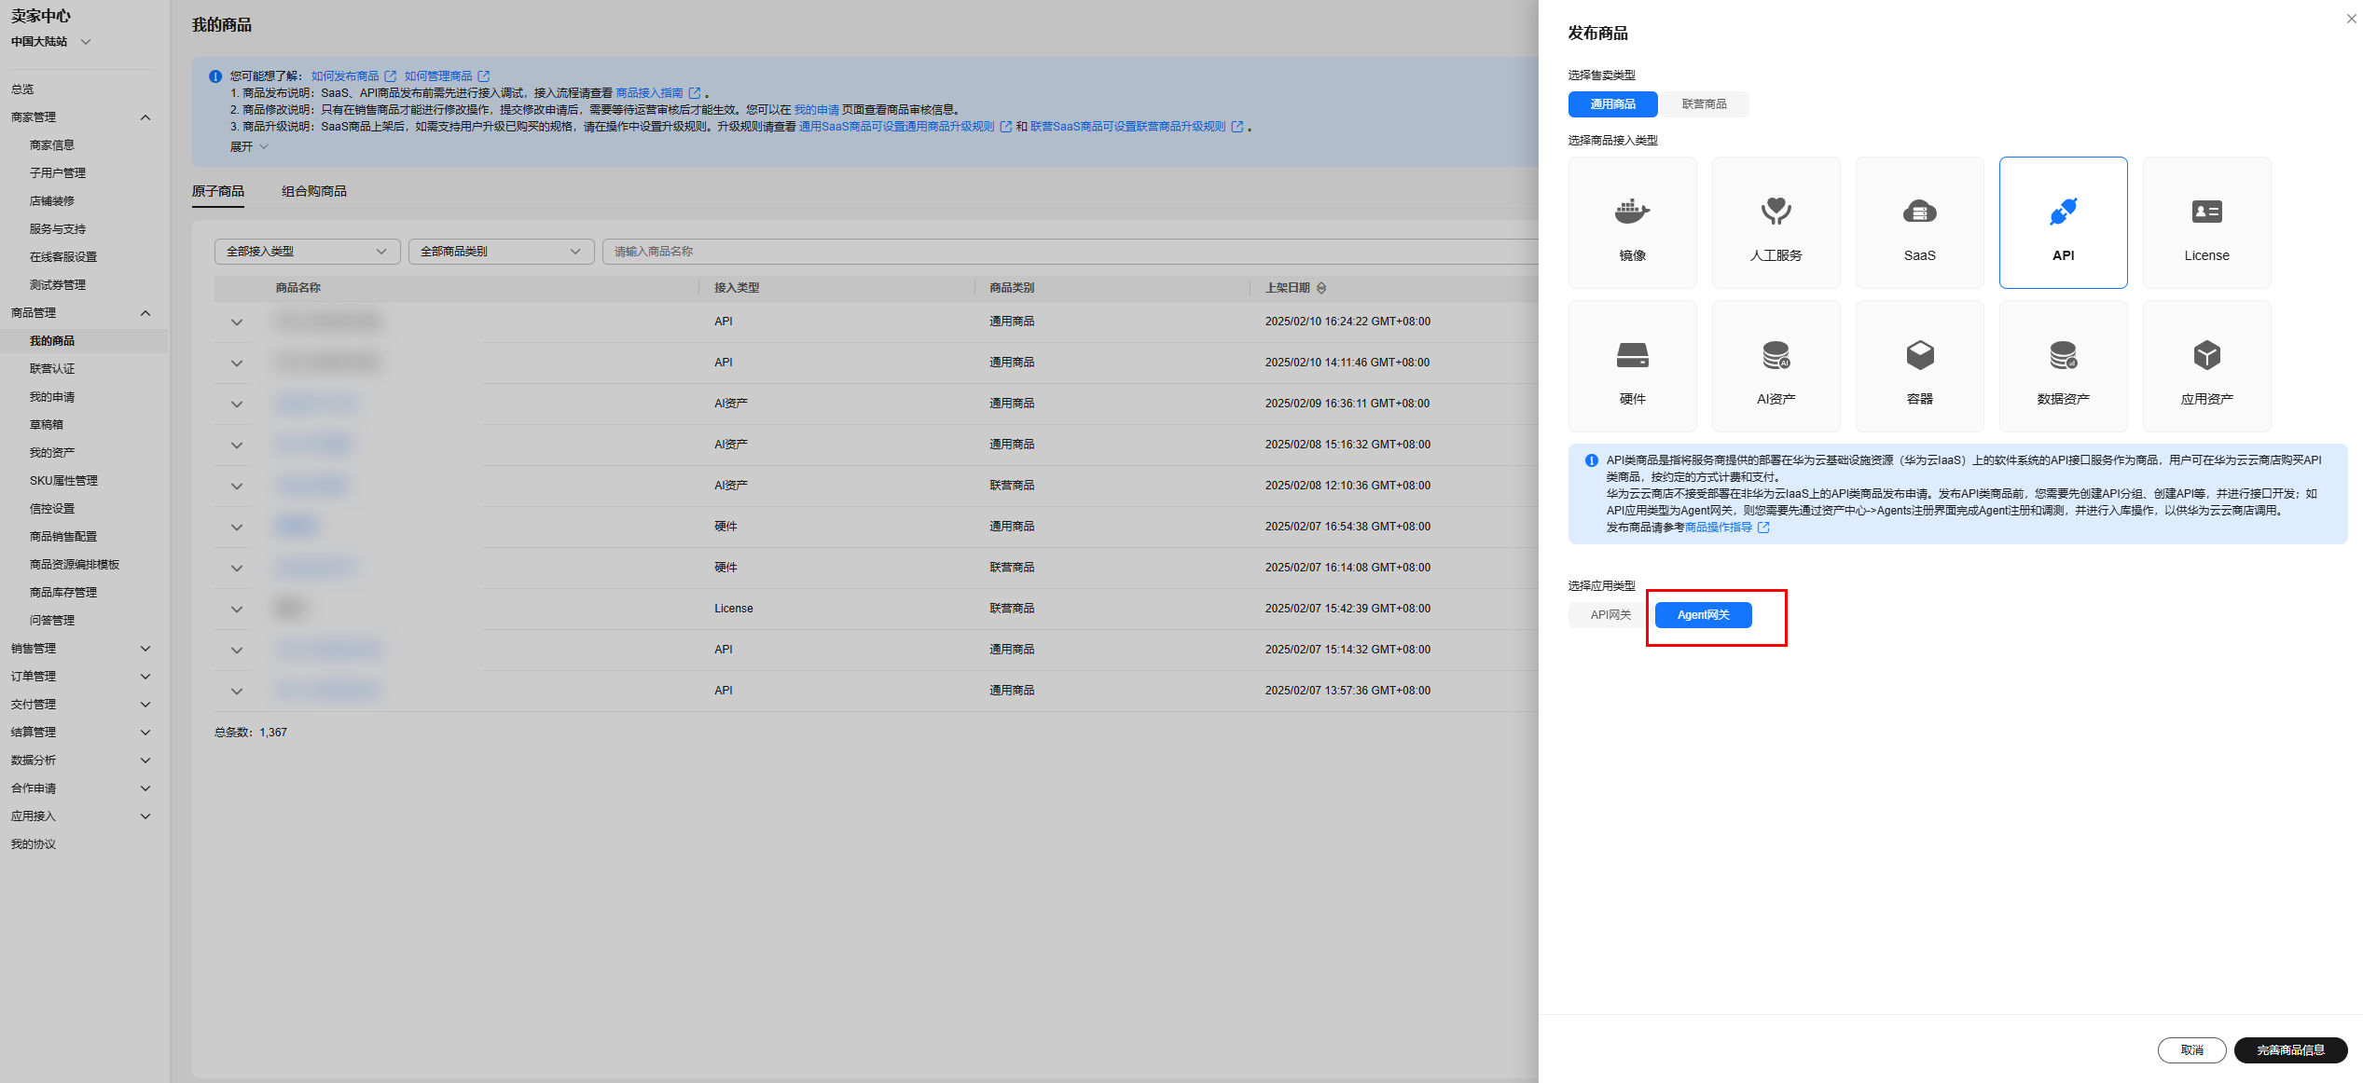Open the 商品操作指导 link
This screenshot has width=2363, height=1083.
point(1718,528)
